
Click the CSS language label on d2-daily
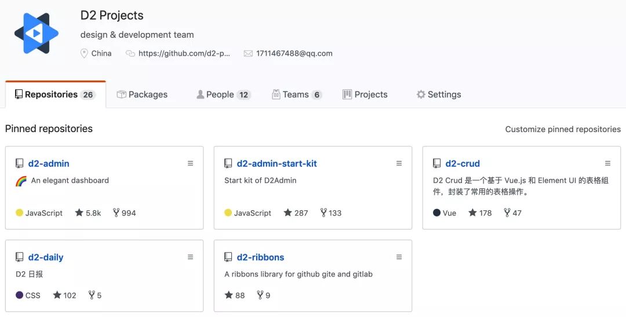pyautogui.click(x=32, y=296)
